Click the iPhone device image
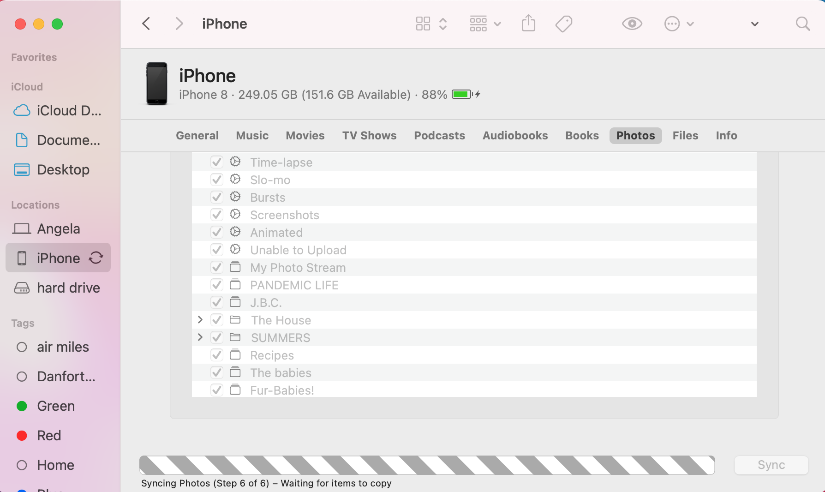825x492 pixels. pyautogui.click(x=157, y=84)
